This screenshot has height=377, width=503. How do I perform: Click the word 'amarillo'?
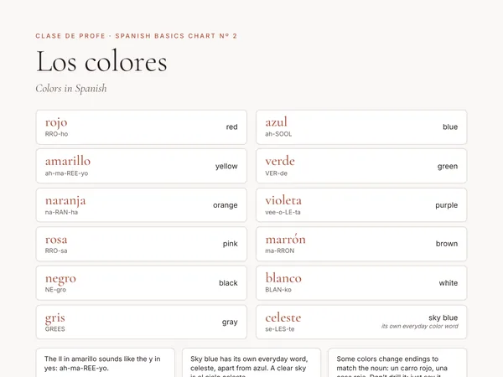pyautogui.click(x=68, y=161)
